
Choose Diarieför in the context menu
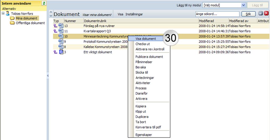pos(141,93)
